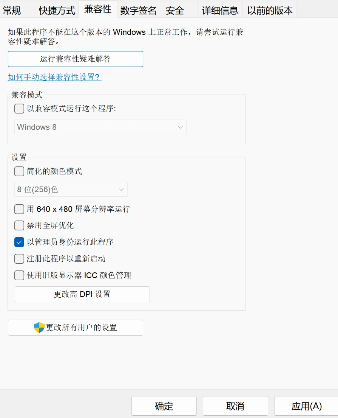
Task: Open the 8-bit (256) color dropdown
Action: click(x=71, y=190)
